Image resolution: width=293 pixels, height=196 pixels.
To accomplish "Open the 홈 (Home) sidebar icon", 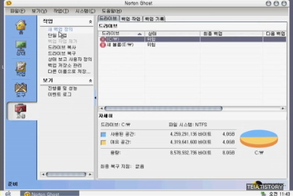I will [x=21, y=27].
